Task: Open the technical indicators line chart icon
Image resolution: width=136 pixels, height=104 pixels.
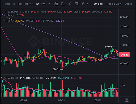Action: tap(63, 4)
